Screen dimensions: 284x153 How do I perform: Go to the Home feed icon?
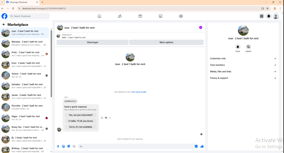click(99, 16)
